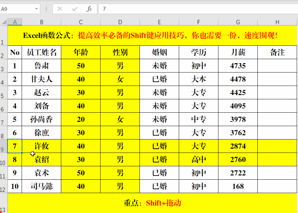Click the salary cell '3978'

[238, 119]
